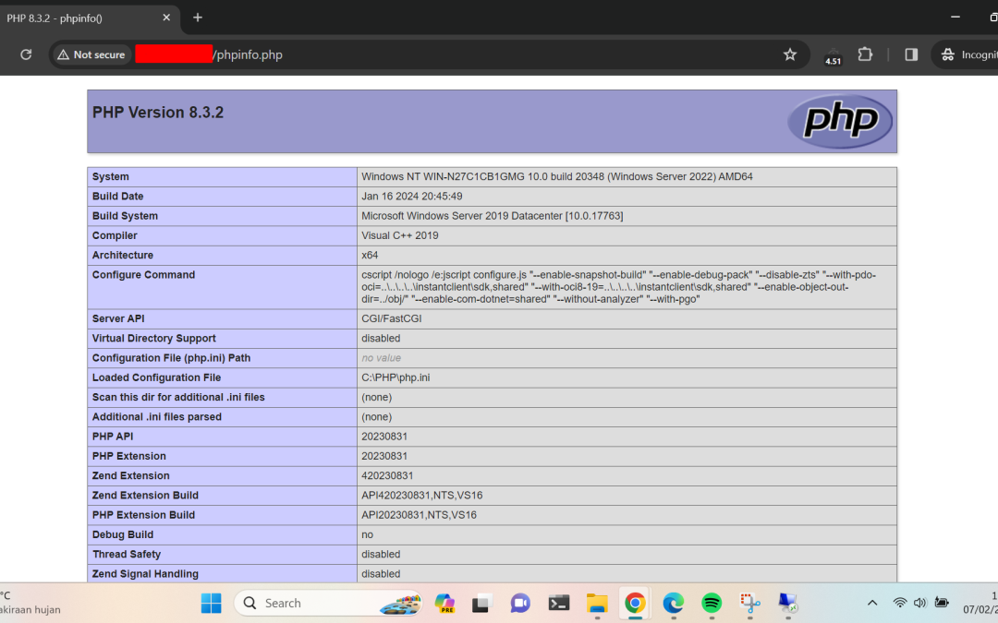Screen dimensions: 998x623
Task: Open Adobe Premiere Elements from the taskbar
Action: pyautogui.click(x=444, y=603)
